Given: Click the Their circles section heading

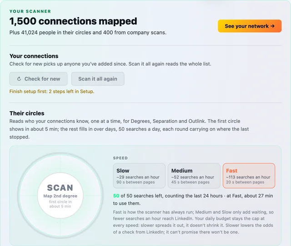Looking at the screenshot, I should tap(27, 113).
